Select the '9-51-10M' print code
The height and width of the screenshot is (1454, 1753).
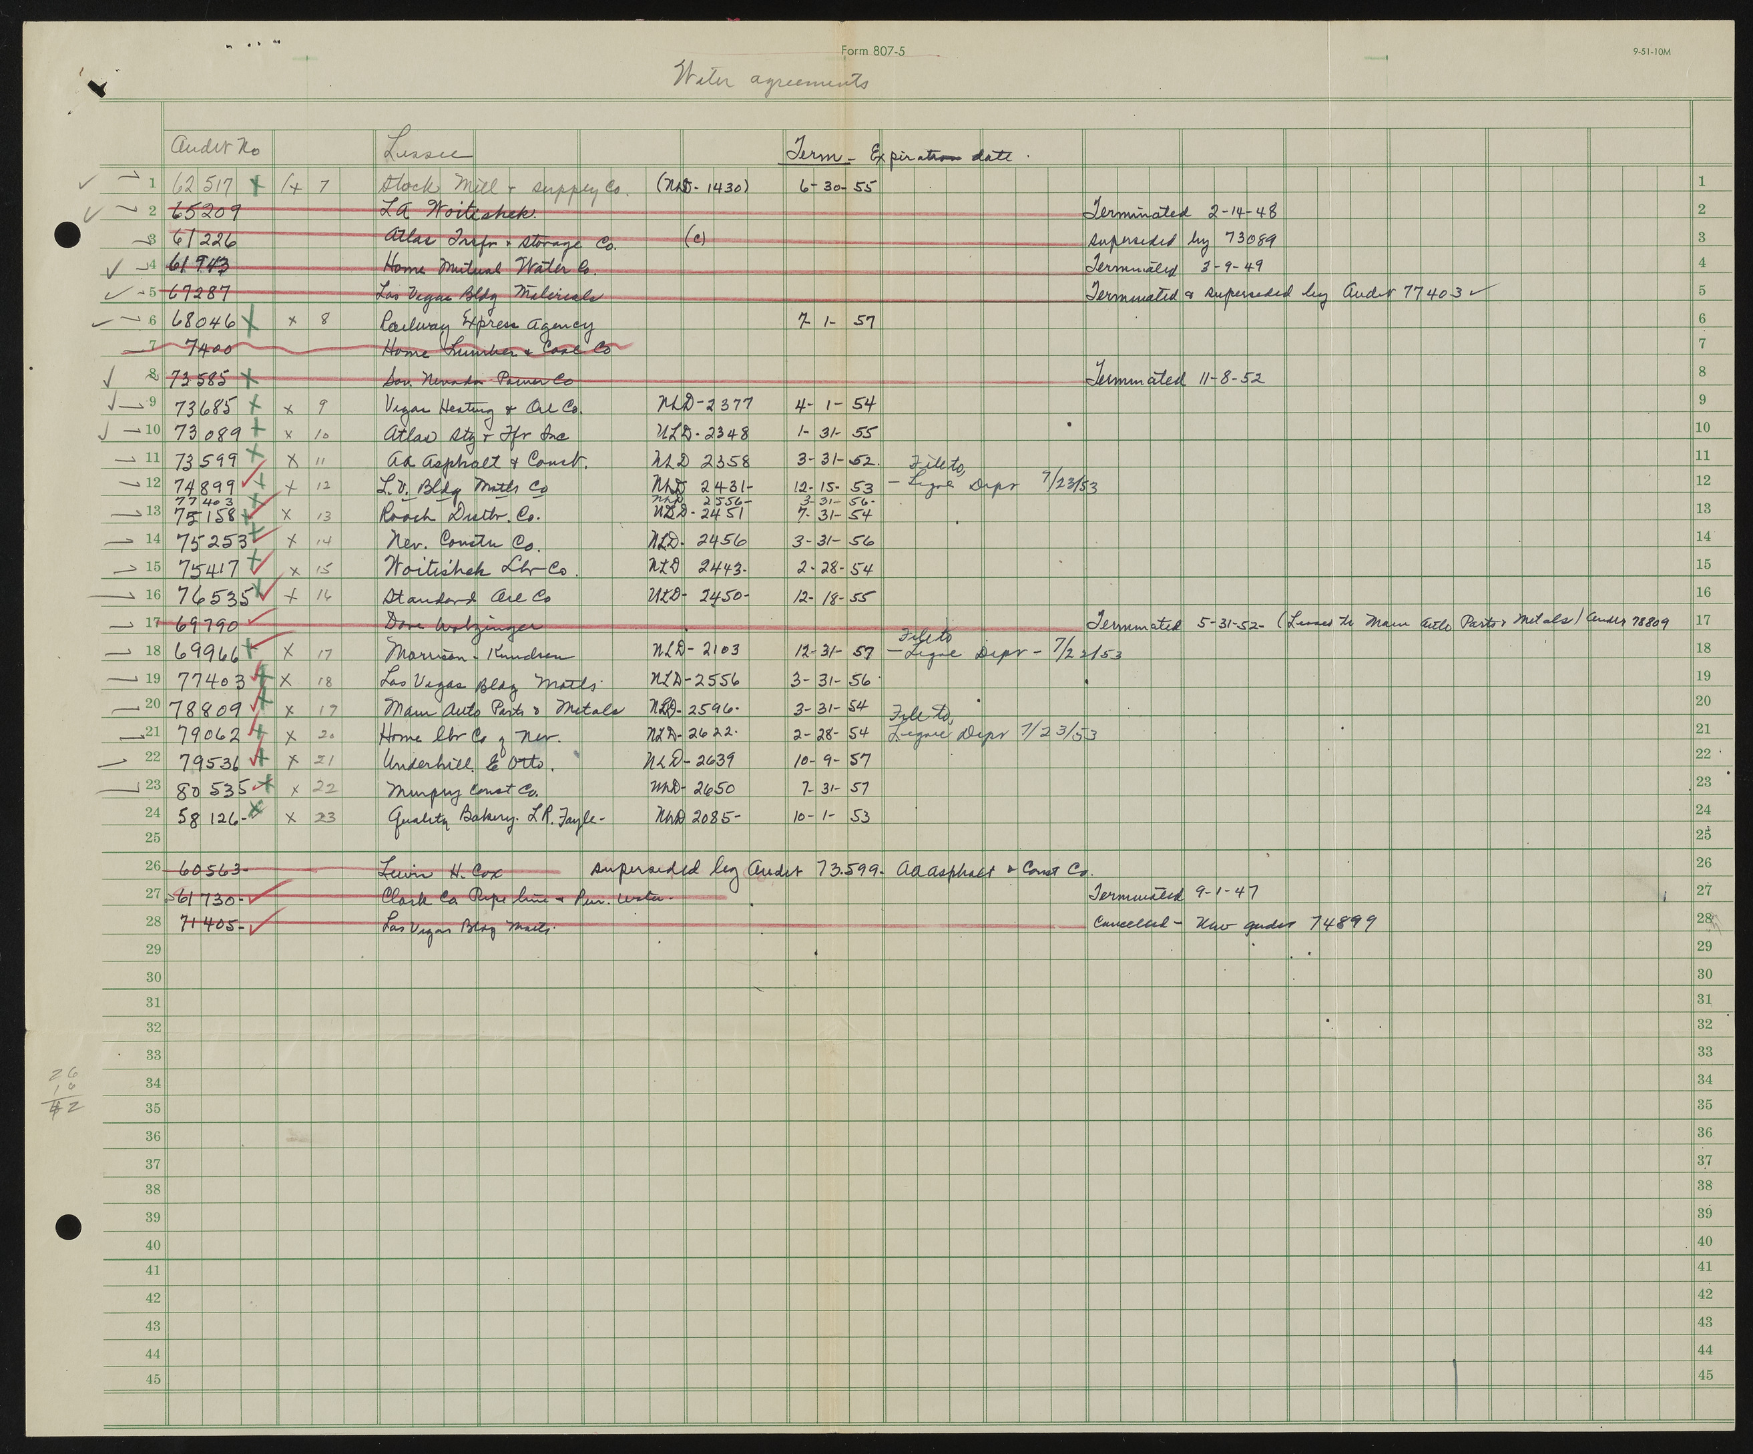tap(1651, 52)
